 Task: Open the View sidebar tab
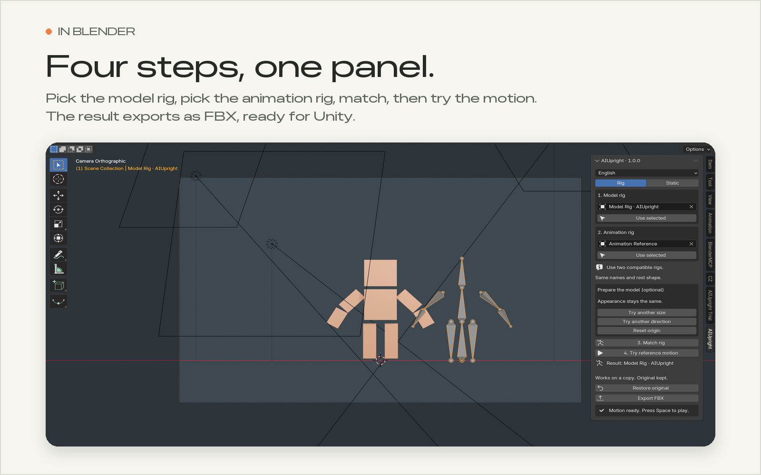pyautogui.click(x=710, y=199)
